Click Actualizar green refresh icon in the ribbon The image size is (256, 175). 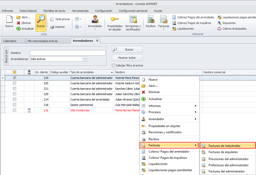point(19,29)
